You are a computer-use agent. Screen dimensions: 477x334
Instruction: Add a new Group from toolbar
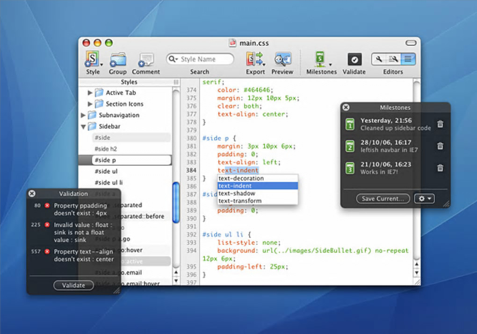(x=118, y=60)
